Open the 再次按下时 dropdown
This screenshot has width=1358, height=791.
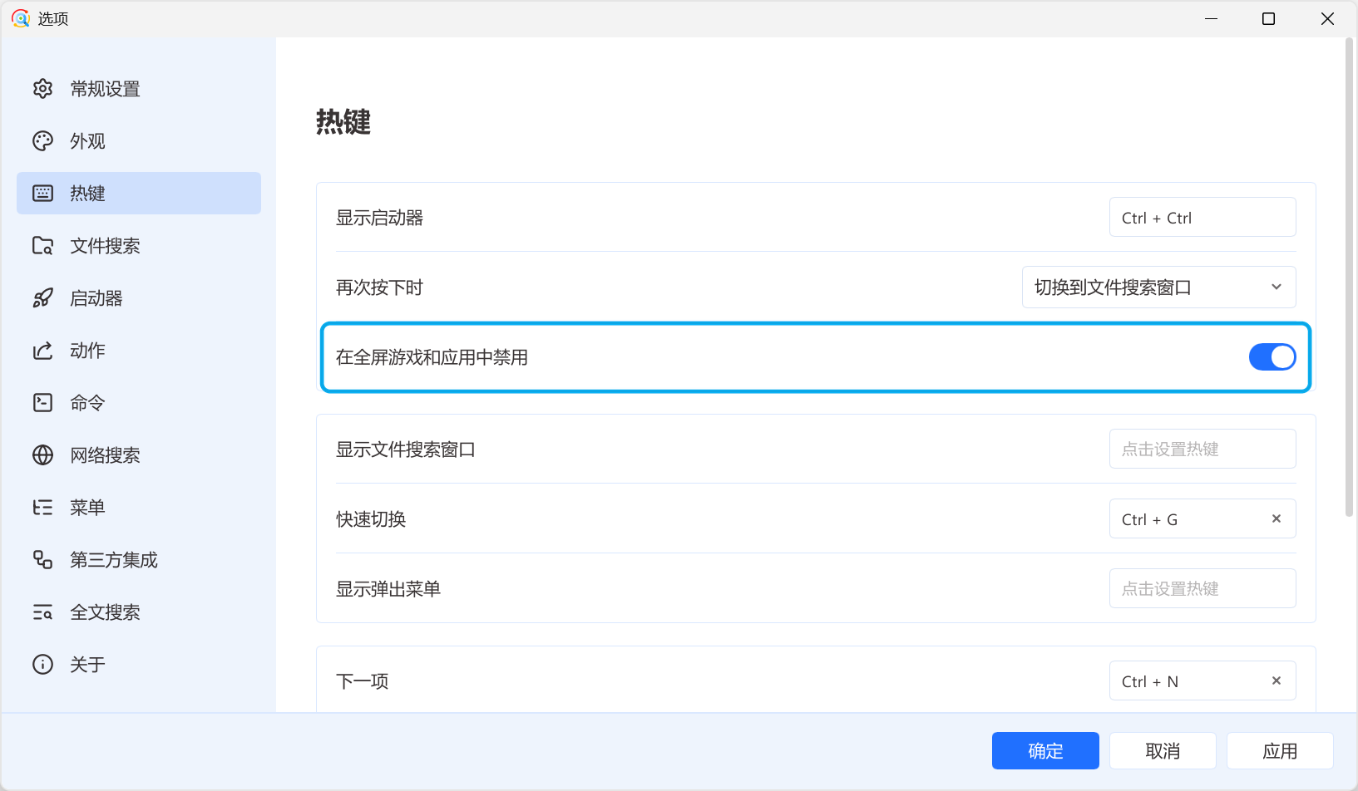point(1158,287)
